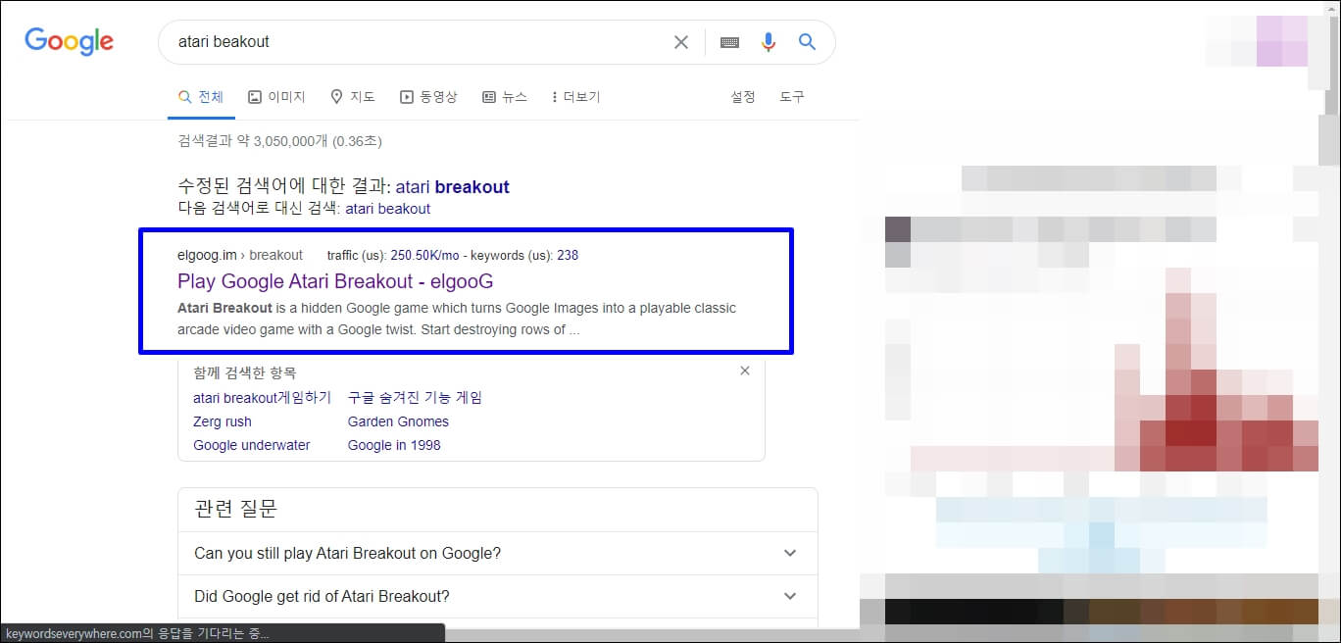1341x643 pixels.
Task: Open Google underwater related search
Action: 252,445
